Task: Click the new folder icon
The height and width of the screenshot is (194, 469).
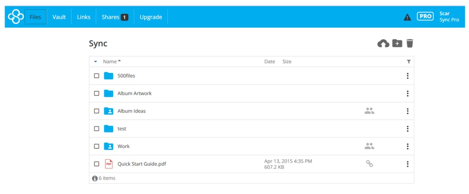Action: click(x=397, y=43)
